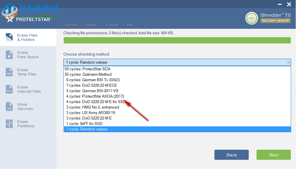Image resolution: width=296 pixels, height=169 pixels.
Task: Choose 3 cycles: US Army AR380-19
Action: 177,113
